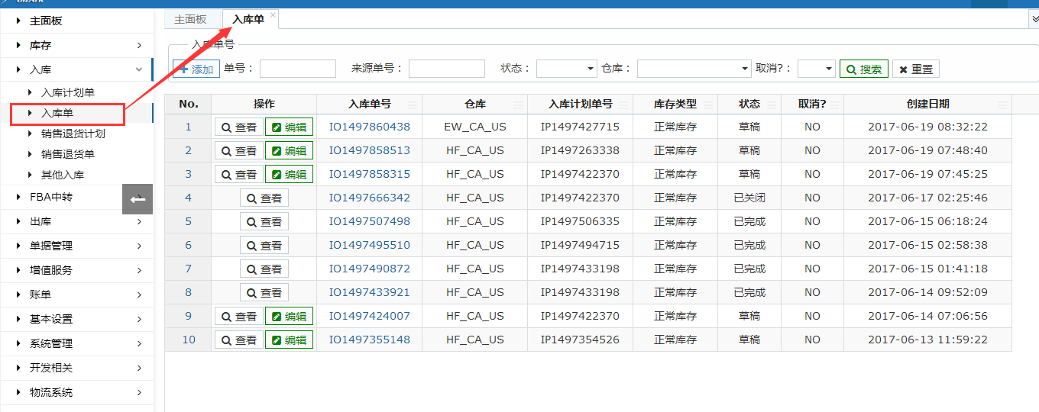The image size is (1039, 412).
Task: Switch to the 主面板 tab
Action: 190,19
